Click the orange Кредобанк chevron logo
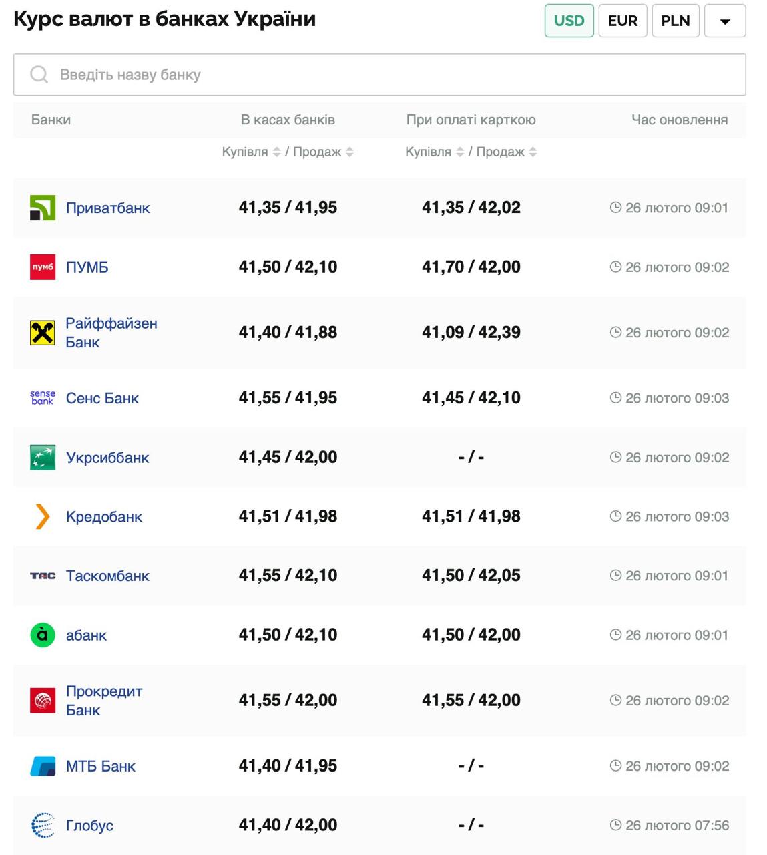This screenshot has width=767, height=855. [43, 516]
